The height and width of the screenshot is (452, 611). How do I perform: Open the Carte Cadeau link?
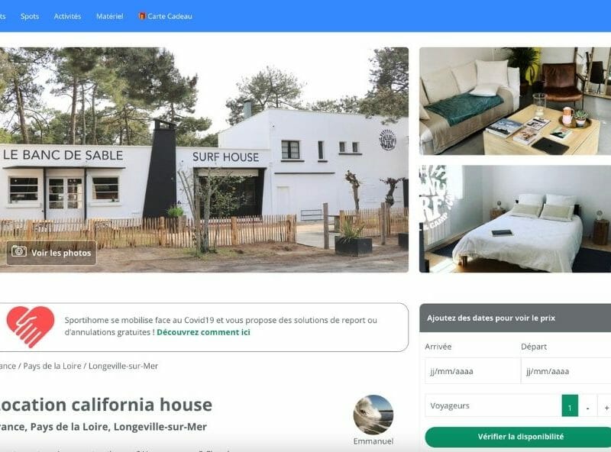[170, 16]
